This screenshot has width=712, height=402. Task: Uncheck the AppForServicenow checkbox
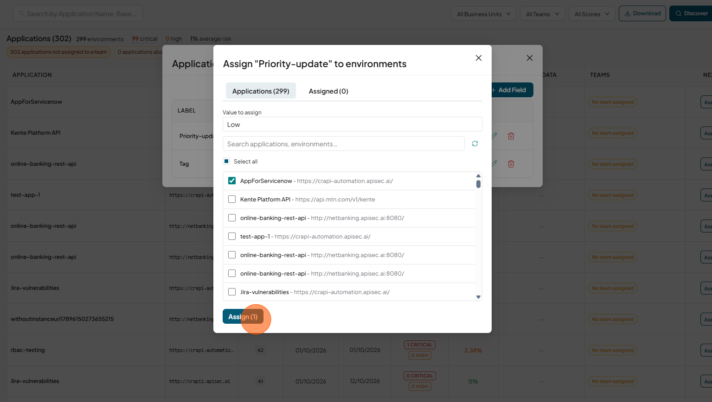click(232, 181)
